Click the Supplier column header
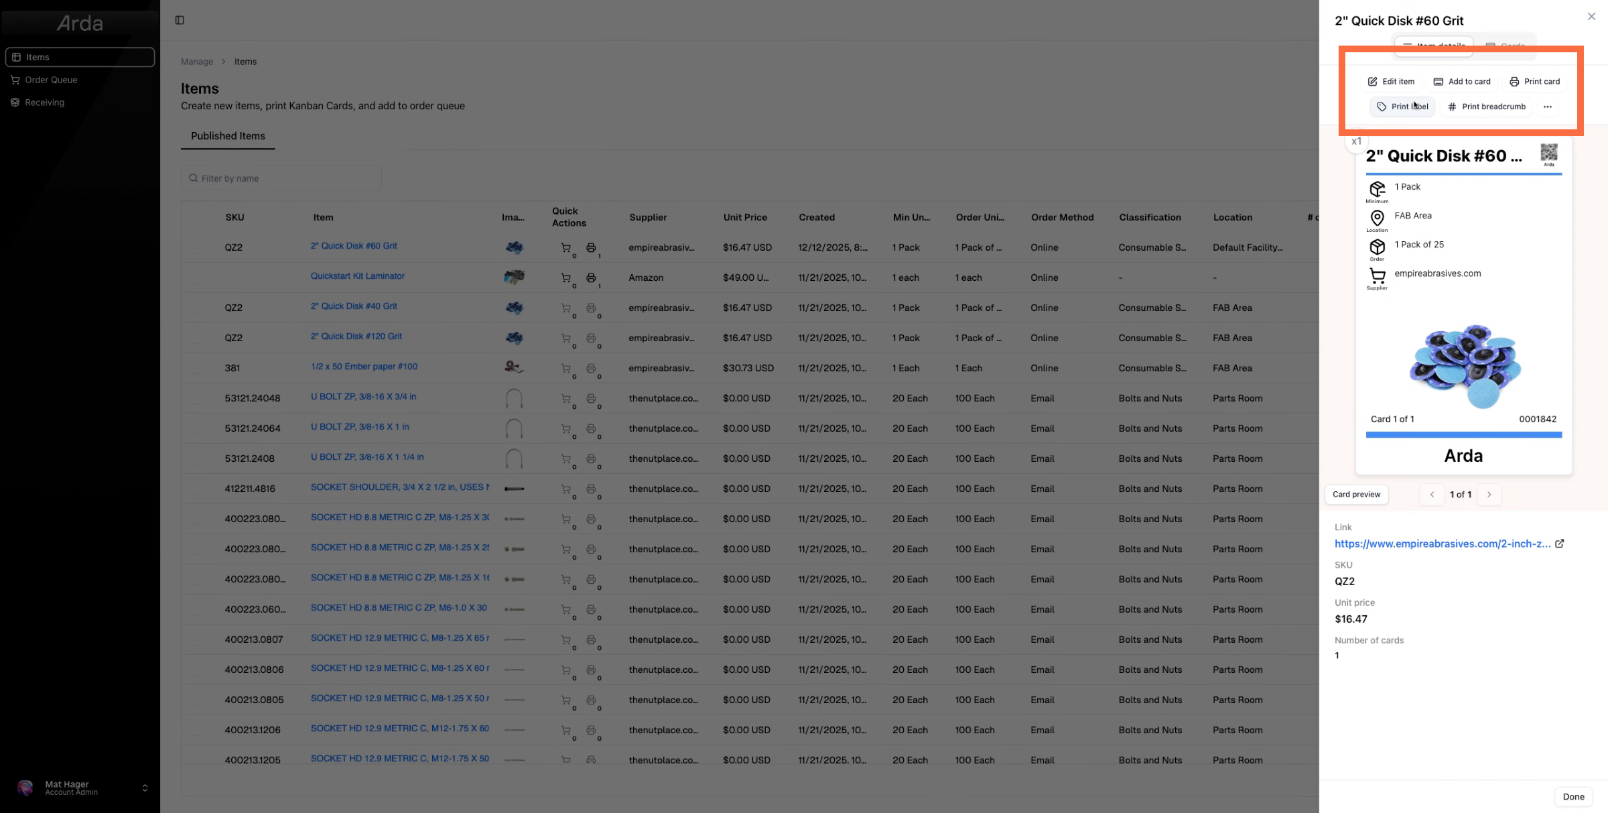Viewport: 1608px width, 813px height. [648, 217]
